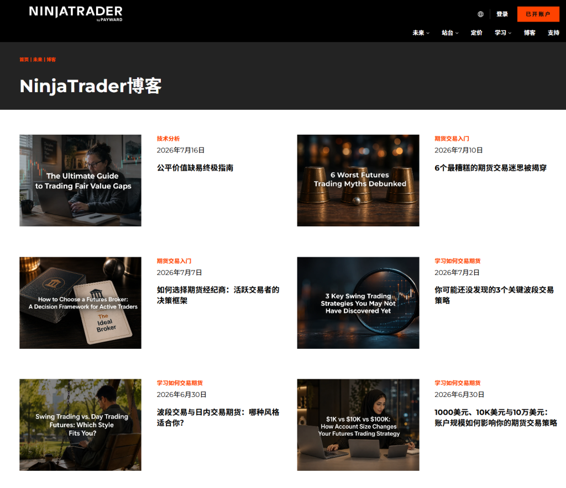Screen dimensions: 566x488
Task: Open the 支持 menu item
Action: [x=553, y=33]
